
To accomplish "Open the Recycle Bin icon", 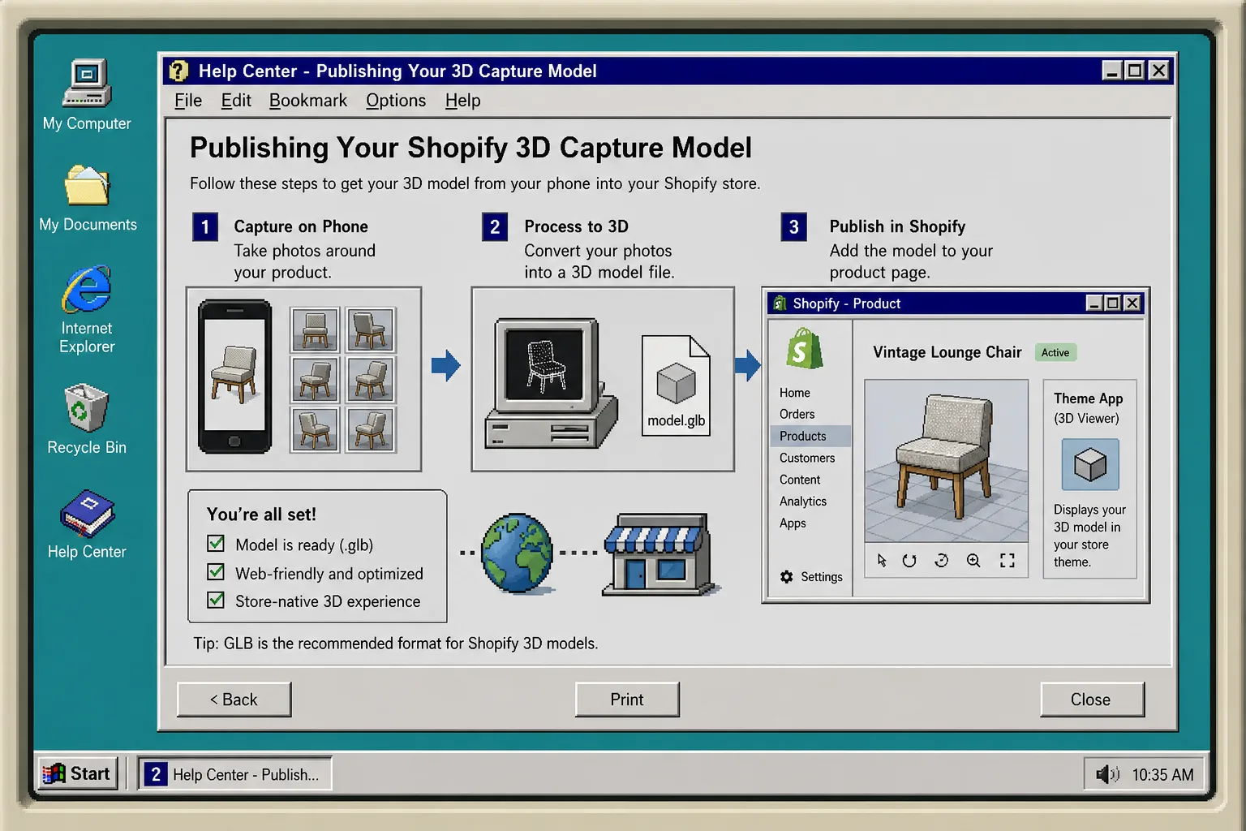I will pos(87,407).
